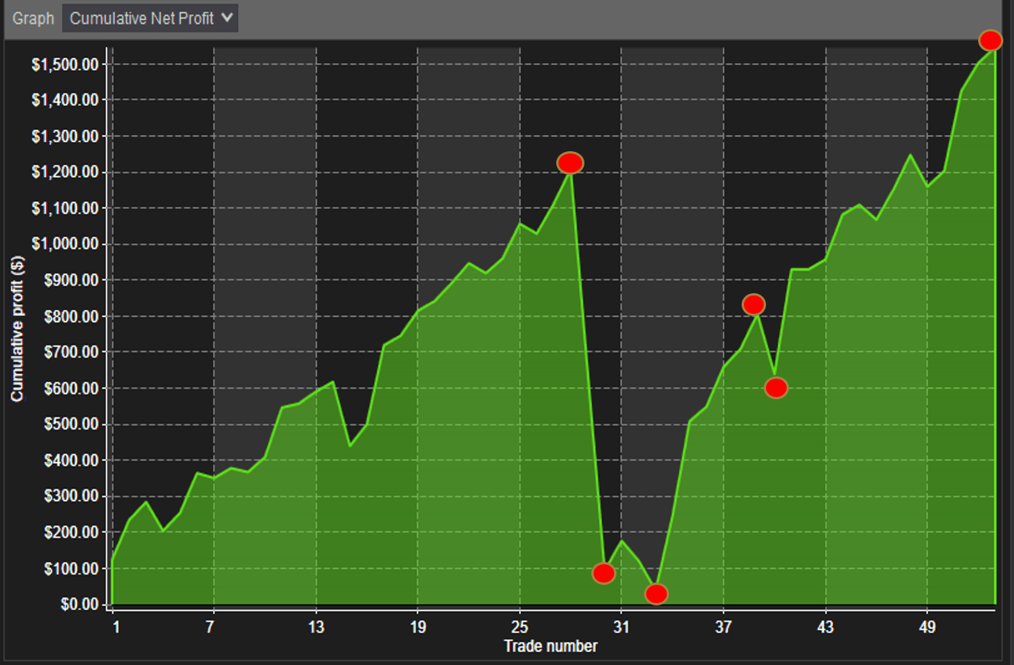Image resolution: width=1014 pixels, height=665 pixels.
Task: Click the $1,400.00 y-axis label
Action: pos(66,100)
